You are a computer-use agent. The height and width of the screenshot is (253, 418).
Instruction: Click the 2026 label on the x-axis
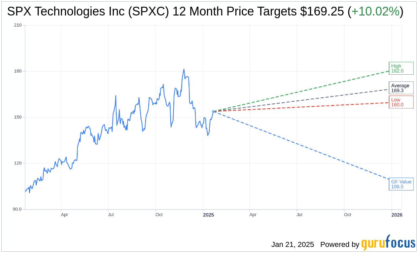(x=397, y=215)
